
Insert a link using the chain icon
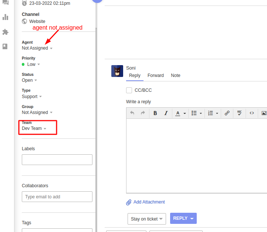227,113
